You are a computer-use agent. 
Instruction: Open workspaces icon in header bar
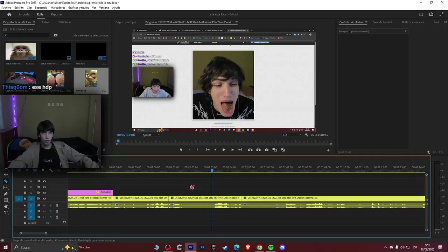pos(421,14)
